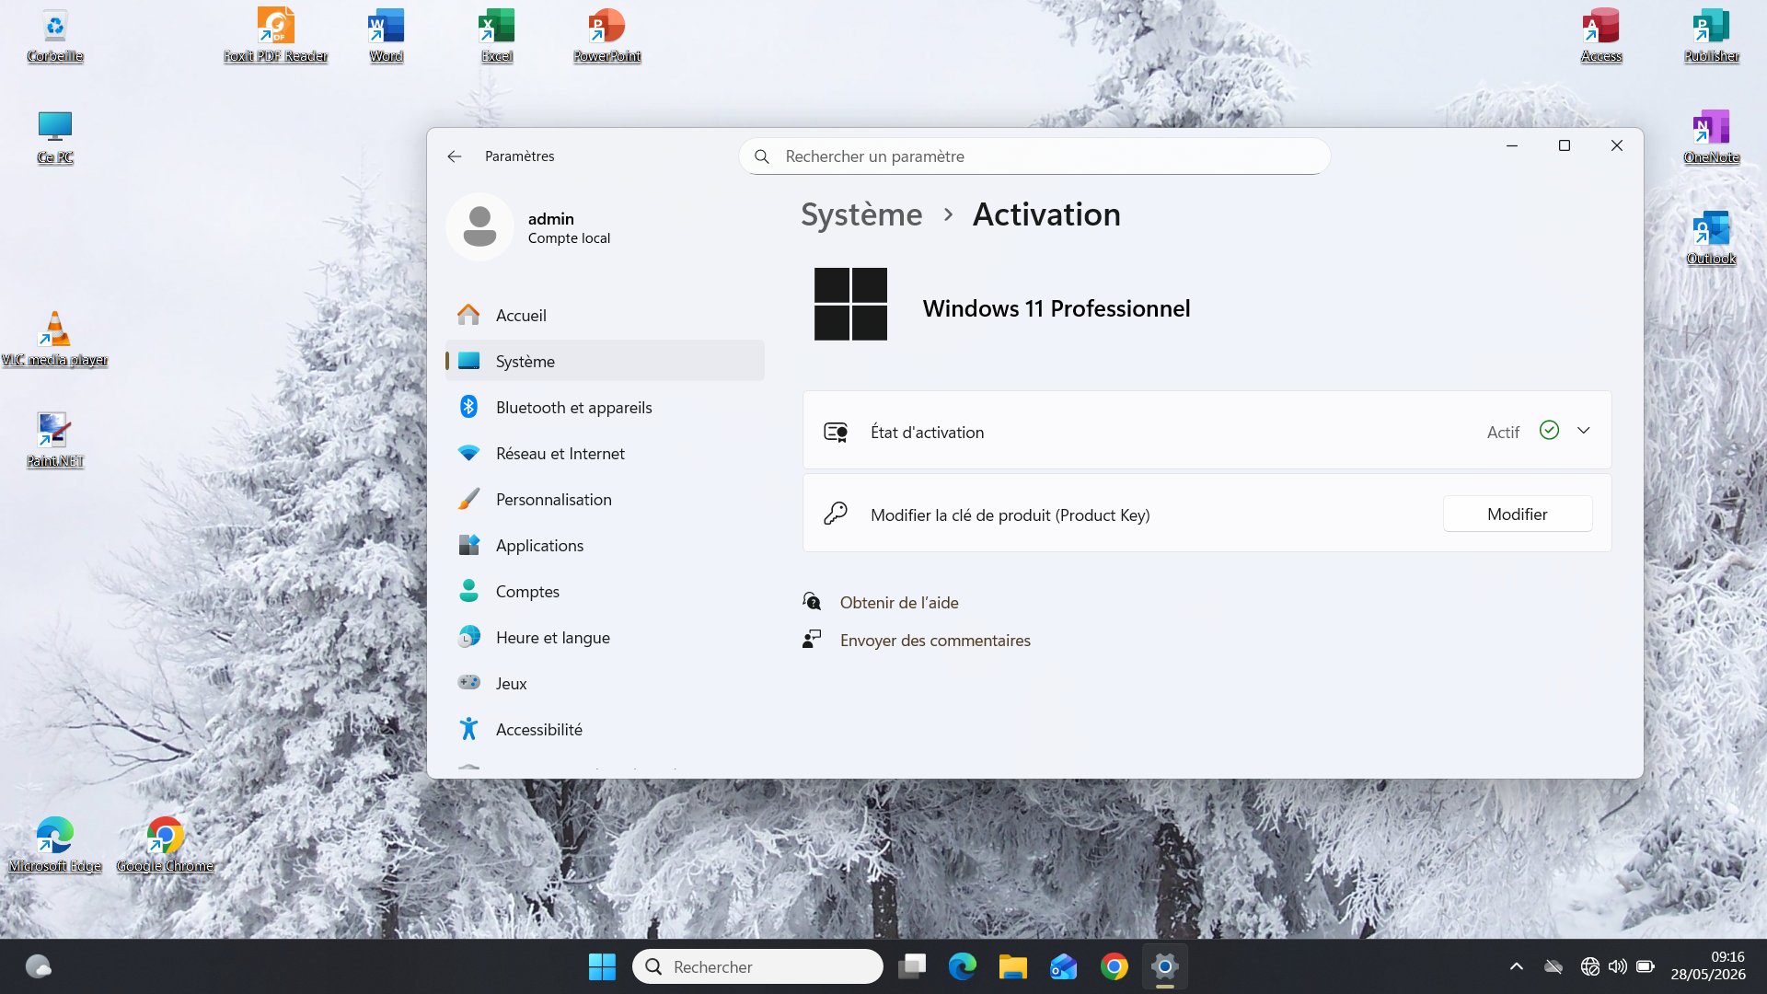Image resolution: width=1767 pixels, height=994 pixels.
Task: Select the Applications category
Action: (605, 545)
